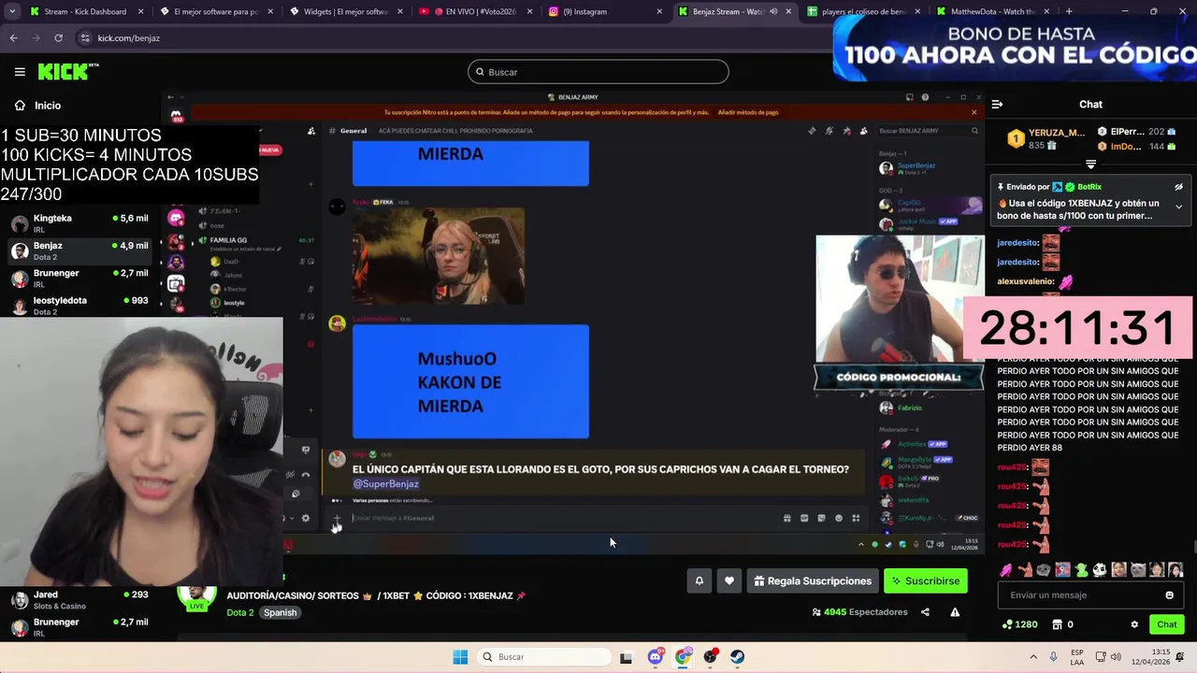
Task: Open emoji picker in chat input
Action: tap(1169, 595)
